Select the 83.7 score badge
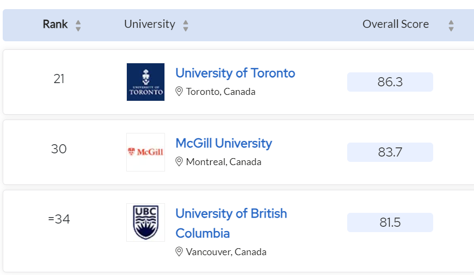Image resolution: width=474 pixels, height=275 pixels. 390,152
